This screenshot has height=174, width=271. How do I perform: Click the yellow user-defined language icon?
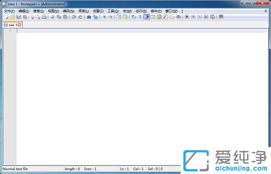coord(153,17)
